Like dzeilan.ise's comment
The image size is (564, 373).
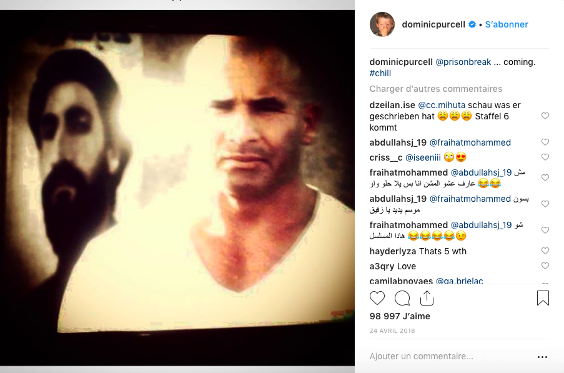(x=545, y=116)
